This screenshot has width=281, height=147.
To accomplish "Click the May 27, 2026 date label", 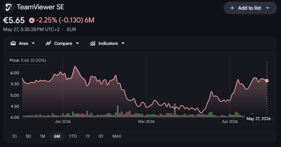I will click(x=259, y=119).
